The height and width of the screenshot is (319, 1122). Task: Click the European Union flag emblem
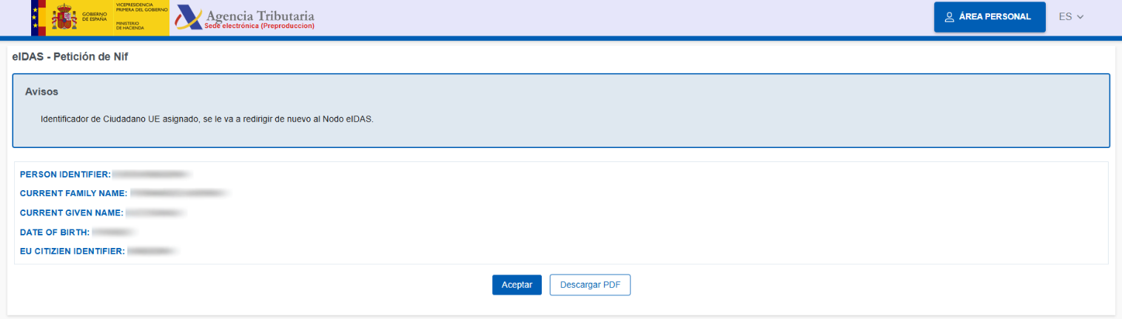[x=38, y=18]
